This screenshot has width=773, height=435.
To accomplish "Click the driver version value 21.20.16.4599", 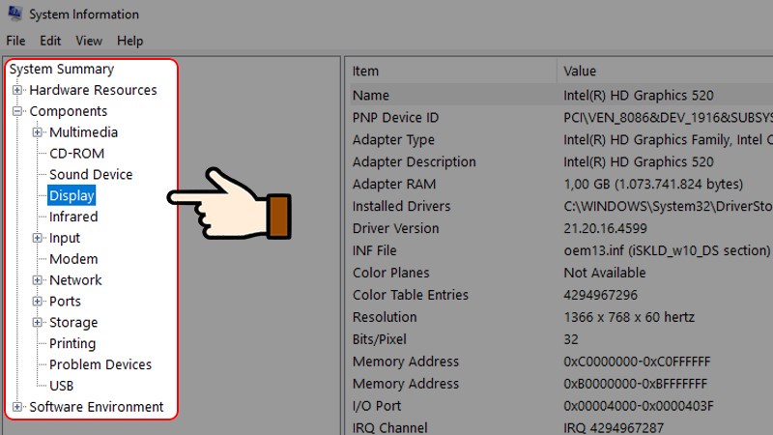I will click(x=606, y=228).
